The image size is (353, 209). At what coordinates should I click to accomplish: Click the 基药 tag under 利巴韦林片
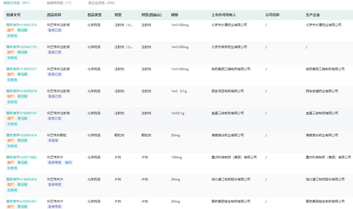coord(68,162)
